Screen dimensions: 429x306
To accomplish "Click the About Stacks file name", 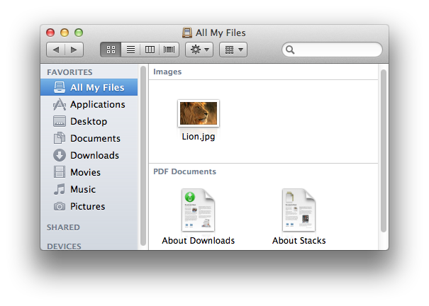I will 299,240.
